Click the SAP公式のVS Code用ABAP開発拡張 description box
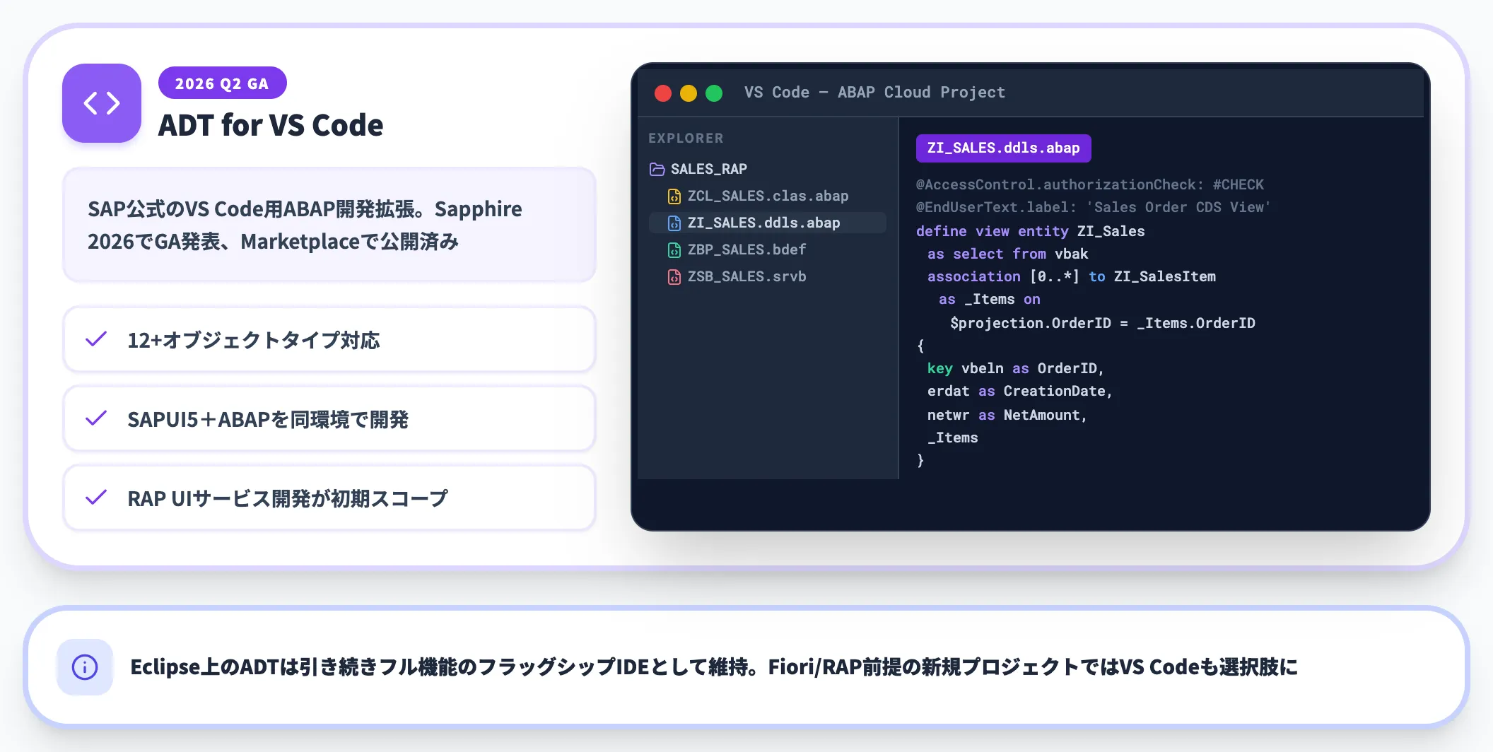This screenshot has width=1493, height=752. click(329, 225)
